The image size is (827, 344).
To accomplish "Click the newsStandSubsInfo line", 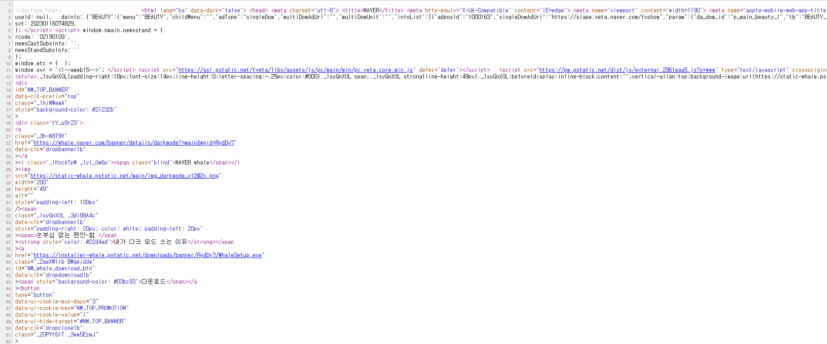I will tap(47, 50).
